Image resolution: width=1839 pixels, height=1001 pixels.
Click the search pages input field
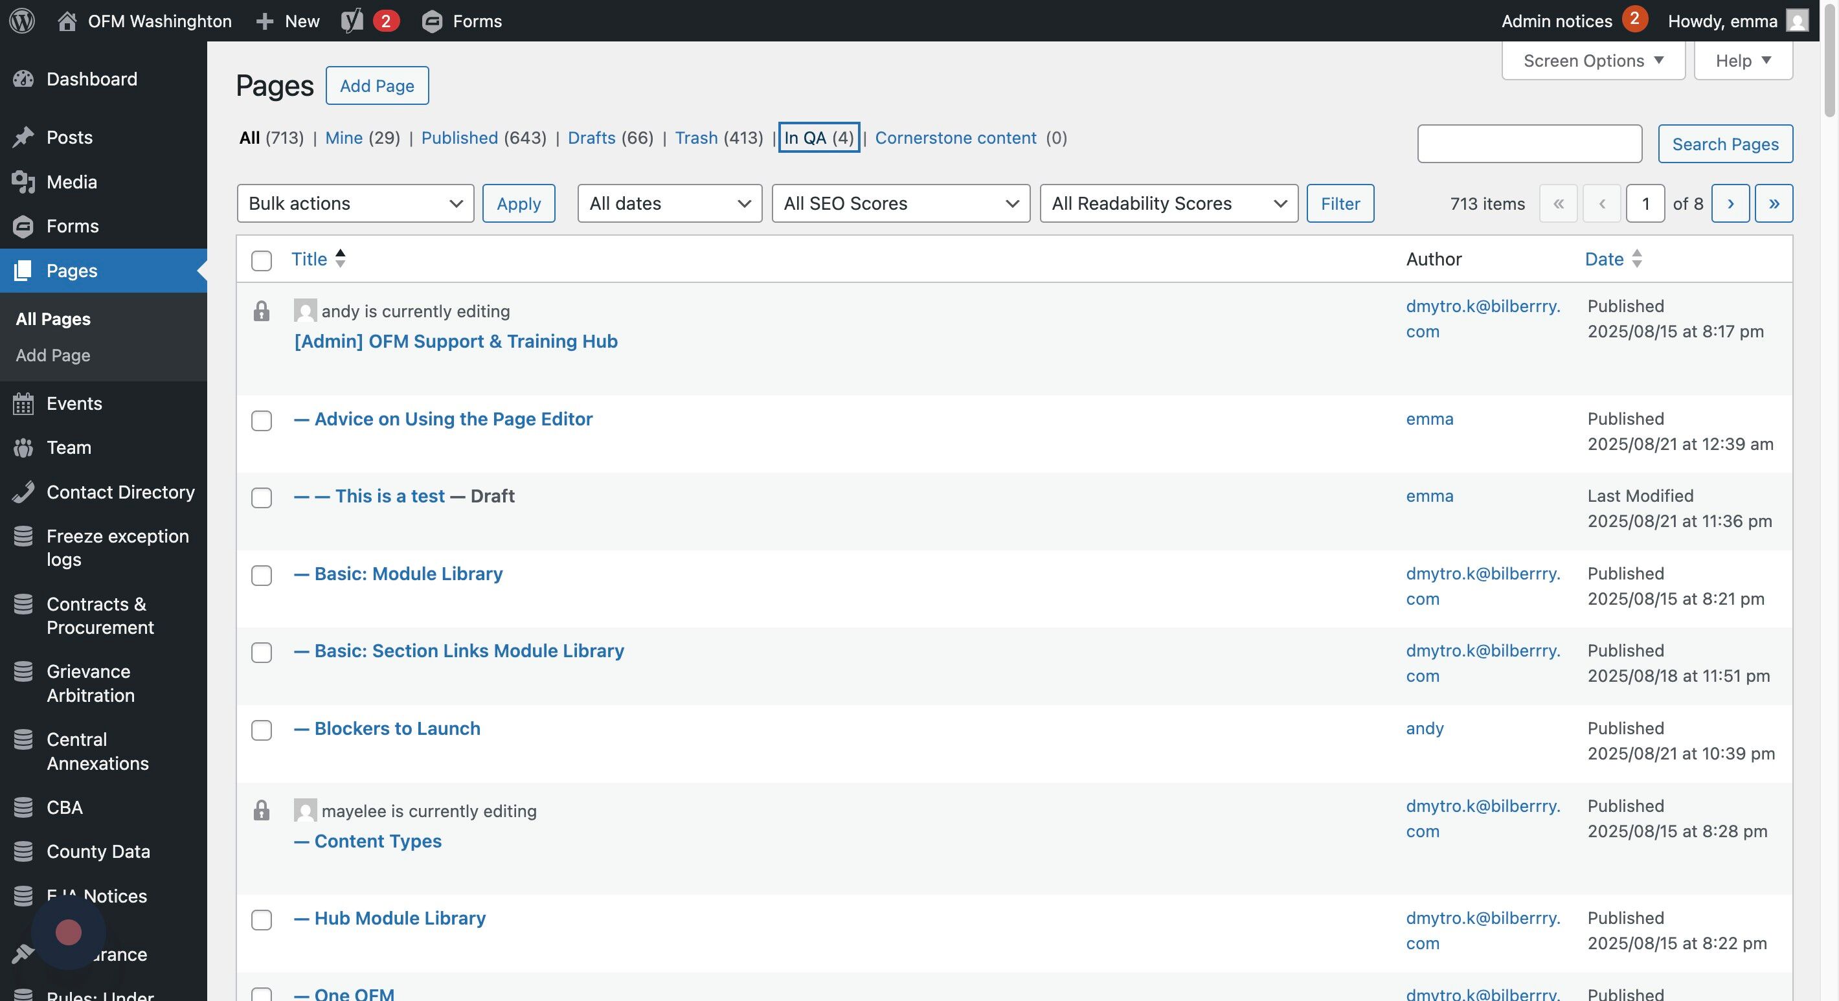[x=1529, y=144]
